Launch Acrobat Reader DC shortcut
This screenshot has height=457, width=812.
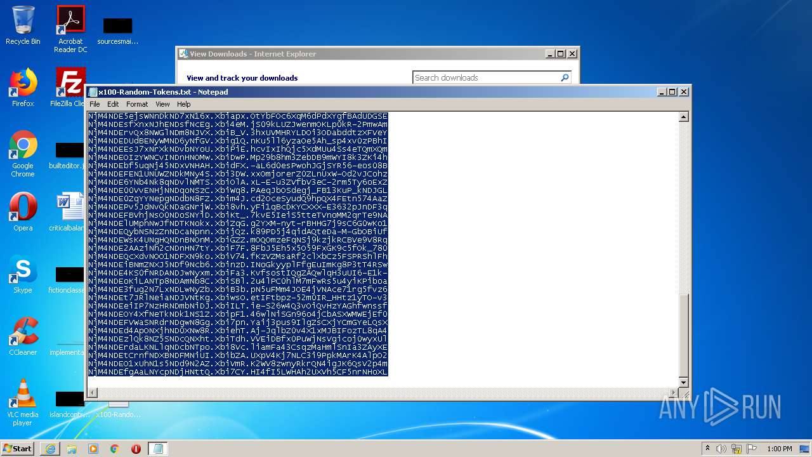(70, 29)
